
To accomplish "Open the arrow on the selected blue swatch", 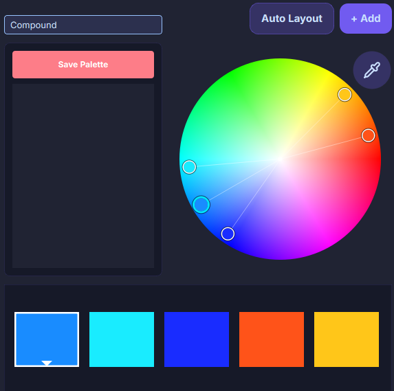I will point(47,363).
